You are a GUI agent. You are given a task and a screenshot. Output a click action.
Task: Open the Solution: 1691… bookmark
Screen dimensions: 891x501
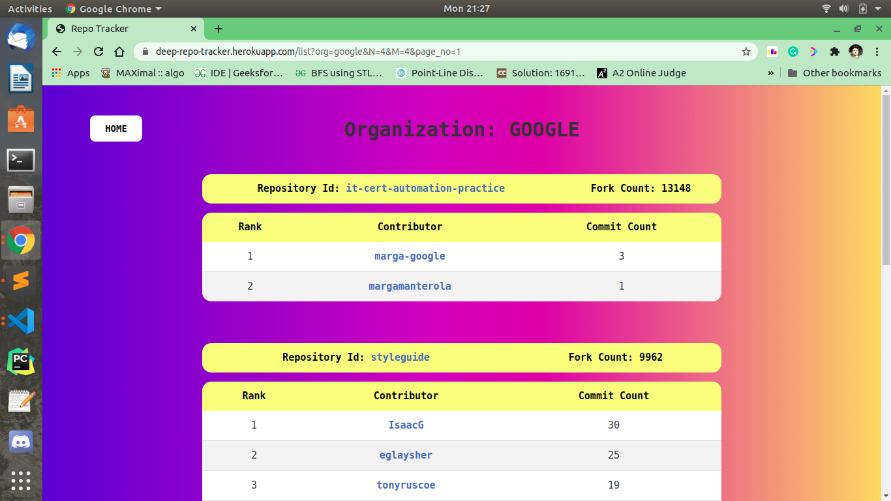[541, 73]
